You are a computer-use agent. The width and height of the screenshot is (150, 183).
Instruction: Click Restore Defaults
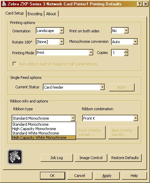pyautogui.click(x=125, y=158)
